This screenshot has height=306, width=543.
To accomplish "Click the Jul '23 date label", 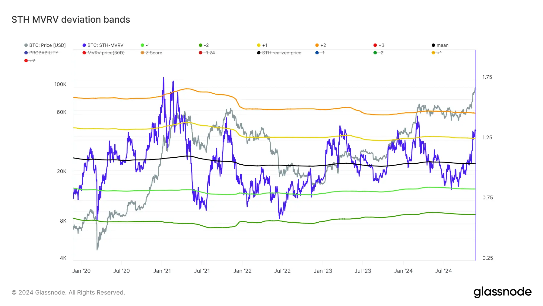I will [363, 271].
